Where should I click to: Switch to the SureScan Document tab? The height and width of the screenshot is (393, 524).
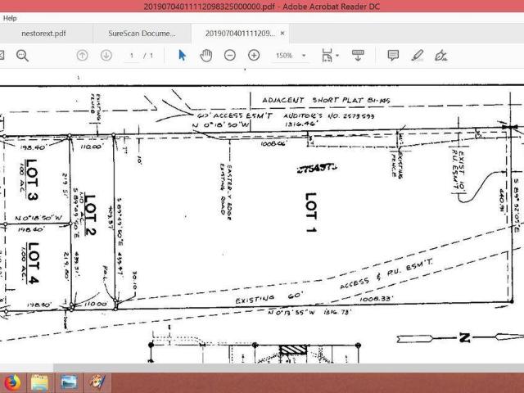click(x=142, y=34)
